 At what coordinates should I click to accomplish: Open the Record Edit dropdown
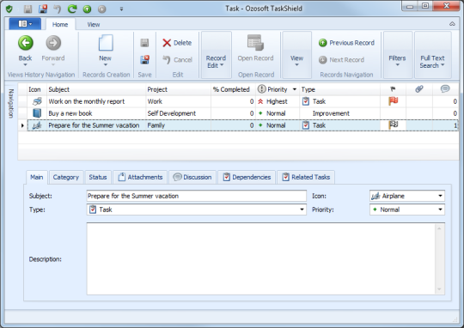(216, 55)
